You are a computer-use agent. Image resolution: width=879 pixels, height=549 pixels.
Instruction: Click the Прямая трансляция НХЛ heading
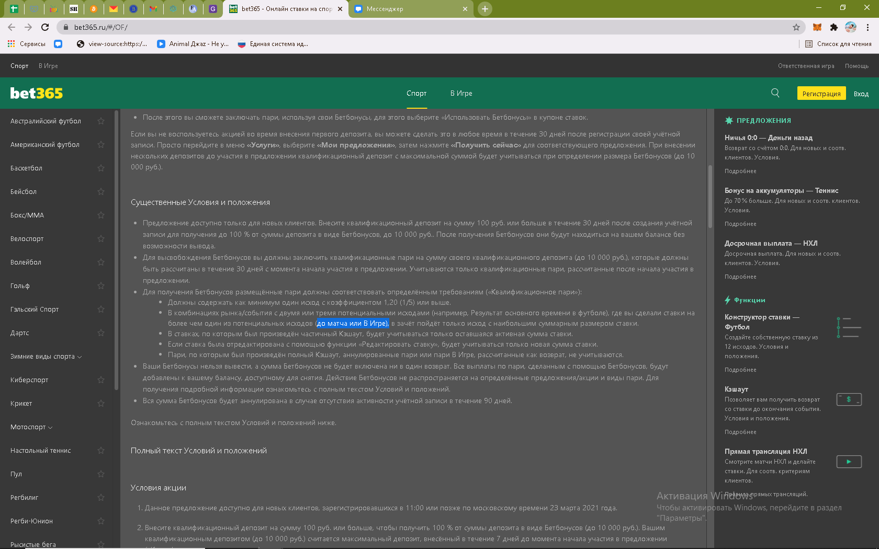765,452
